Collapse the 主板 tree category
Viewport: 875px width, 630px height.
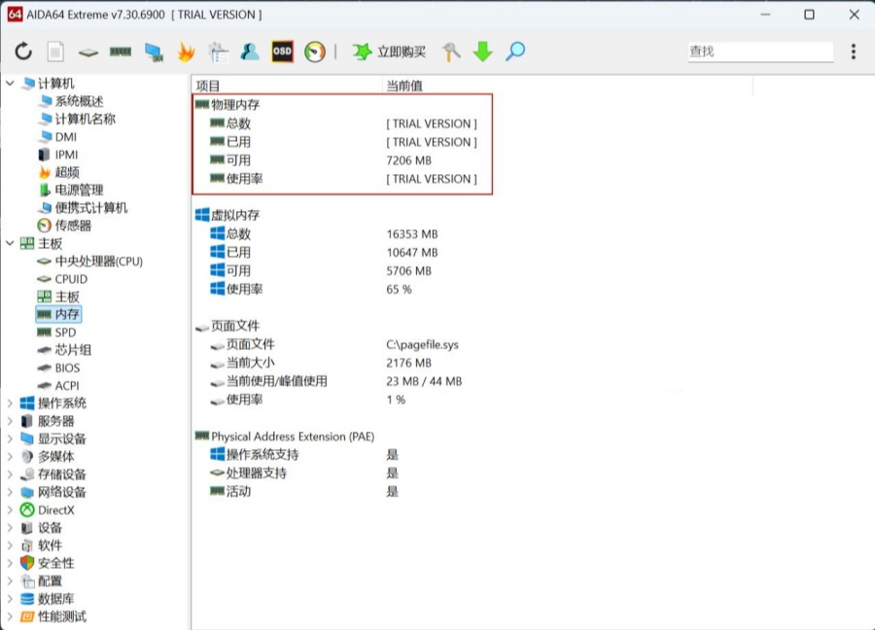[x=10, y=243]
